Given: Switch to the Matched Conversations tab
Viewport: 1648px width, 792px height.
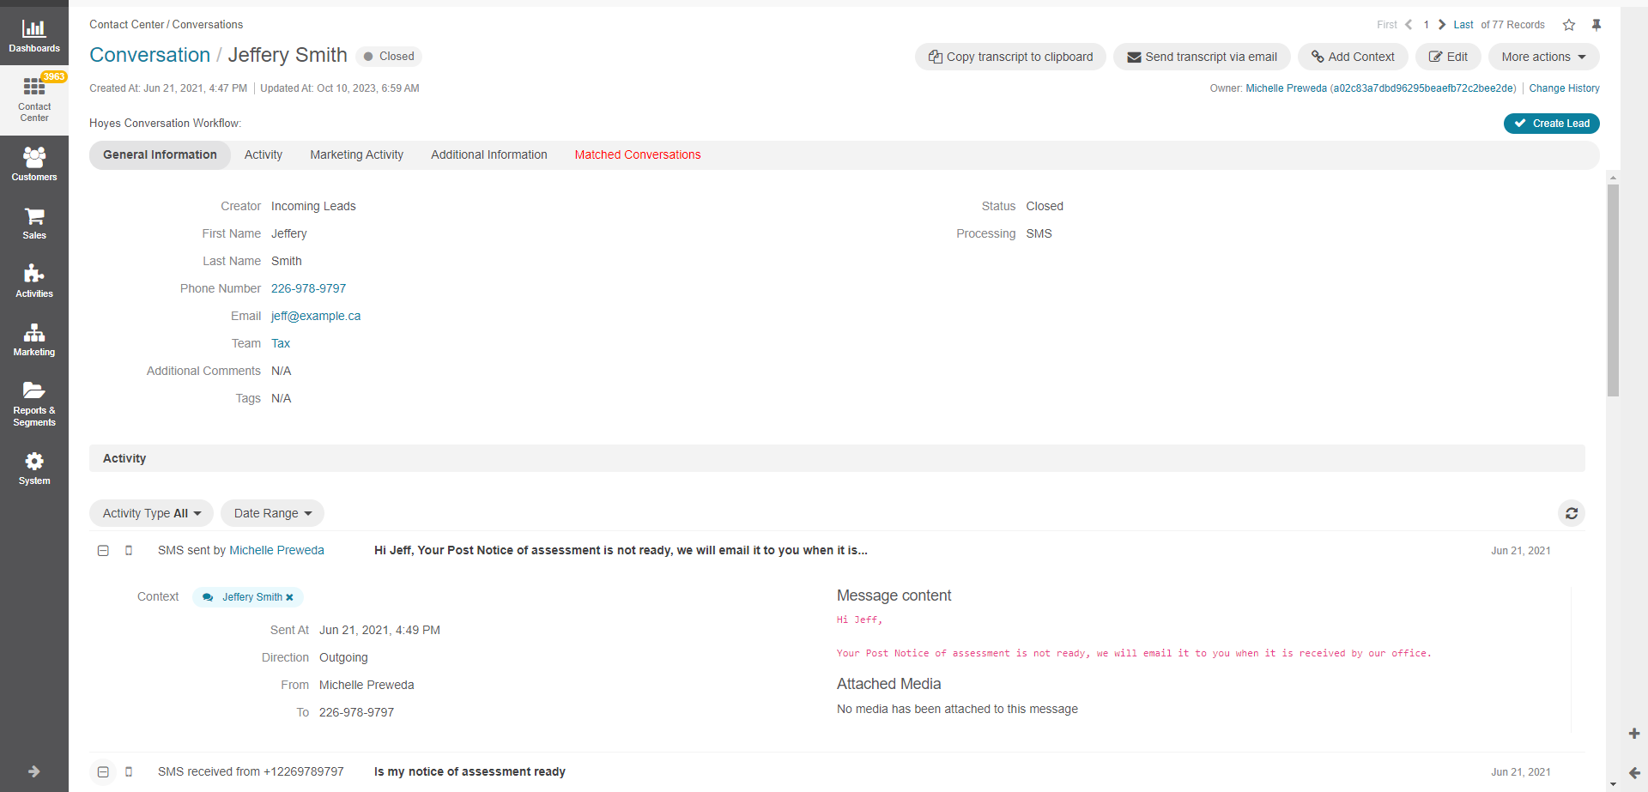Looking at the screenshot, I should point(637,154).
